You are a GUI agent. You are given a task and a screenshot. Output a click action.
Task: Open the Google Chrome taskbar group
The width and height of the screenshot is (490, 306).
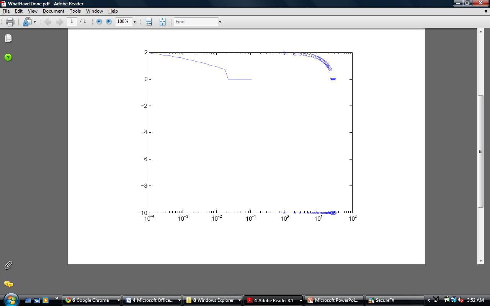(91, 300)
